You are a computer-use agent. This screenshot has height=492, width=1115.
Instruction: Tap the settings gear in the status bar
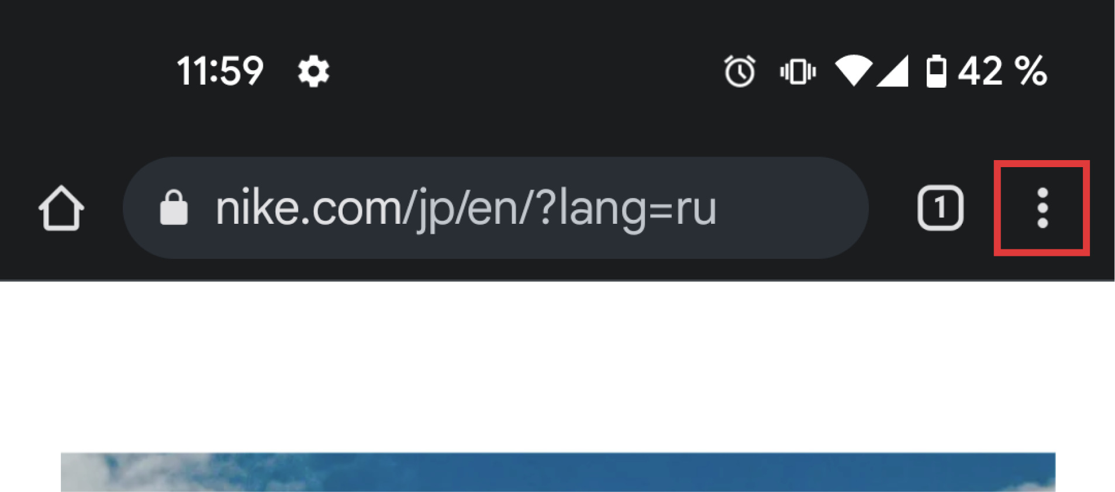click(x=314, y=71)
